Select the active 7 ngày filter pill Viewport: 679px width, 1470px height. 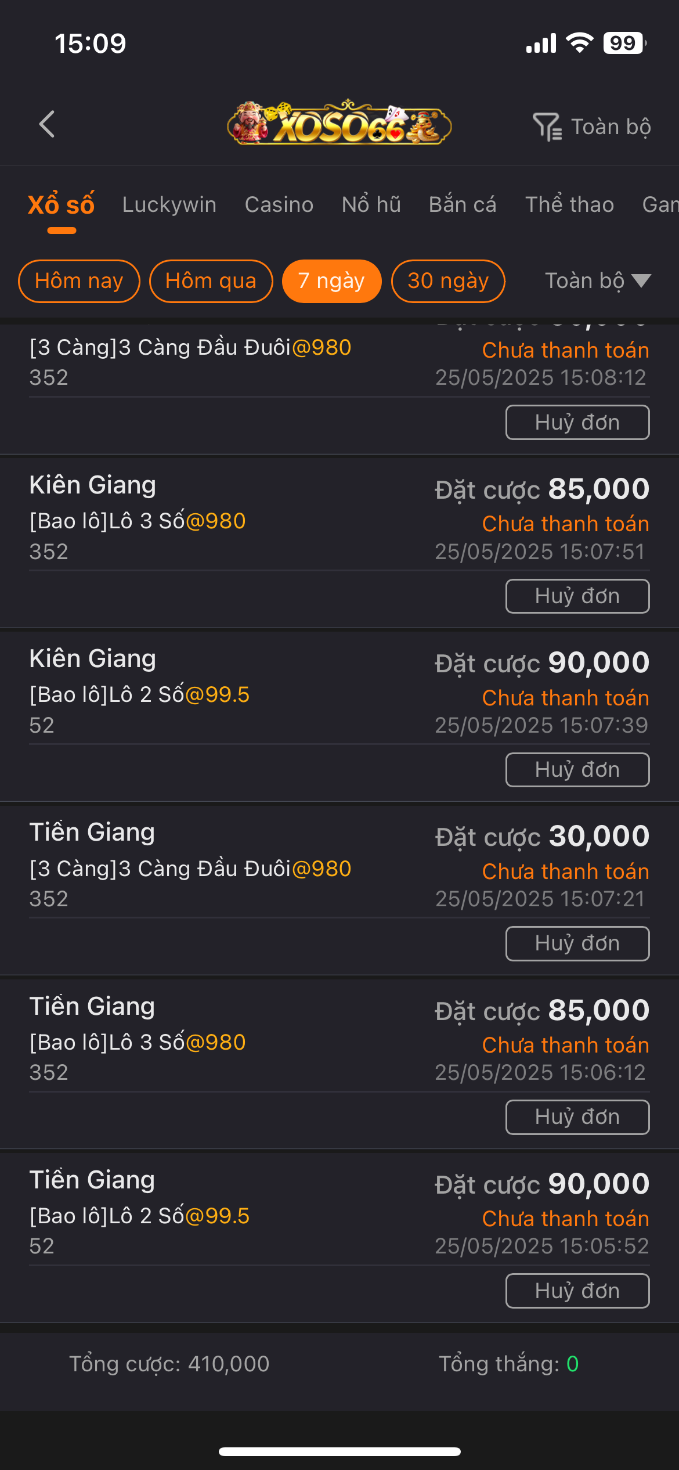click(331, 281)
